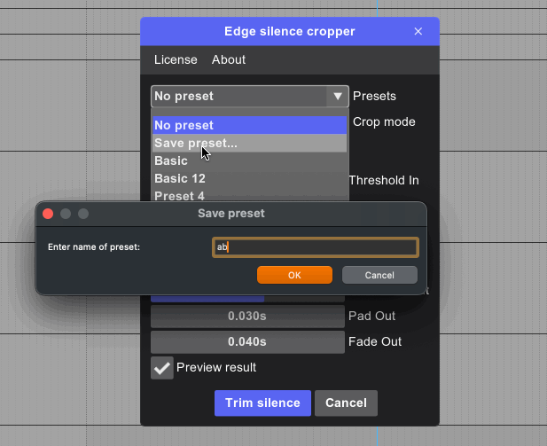Screen dimensions: 547x446
Task: Click the Fade Out 0.040s slider
Action: click(247, 341)
